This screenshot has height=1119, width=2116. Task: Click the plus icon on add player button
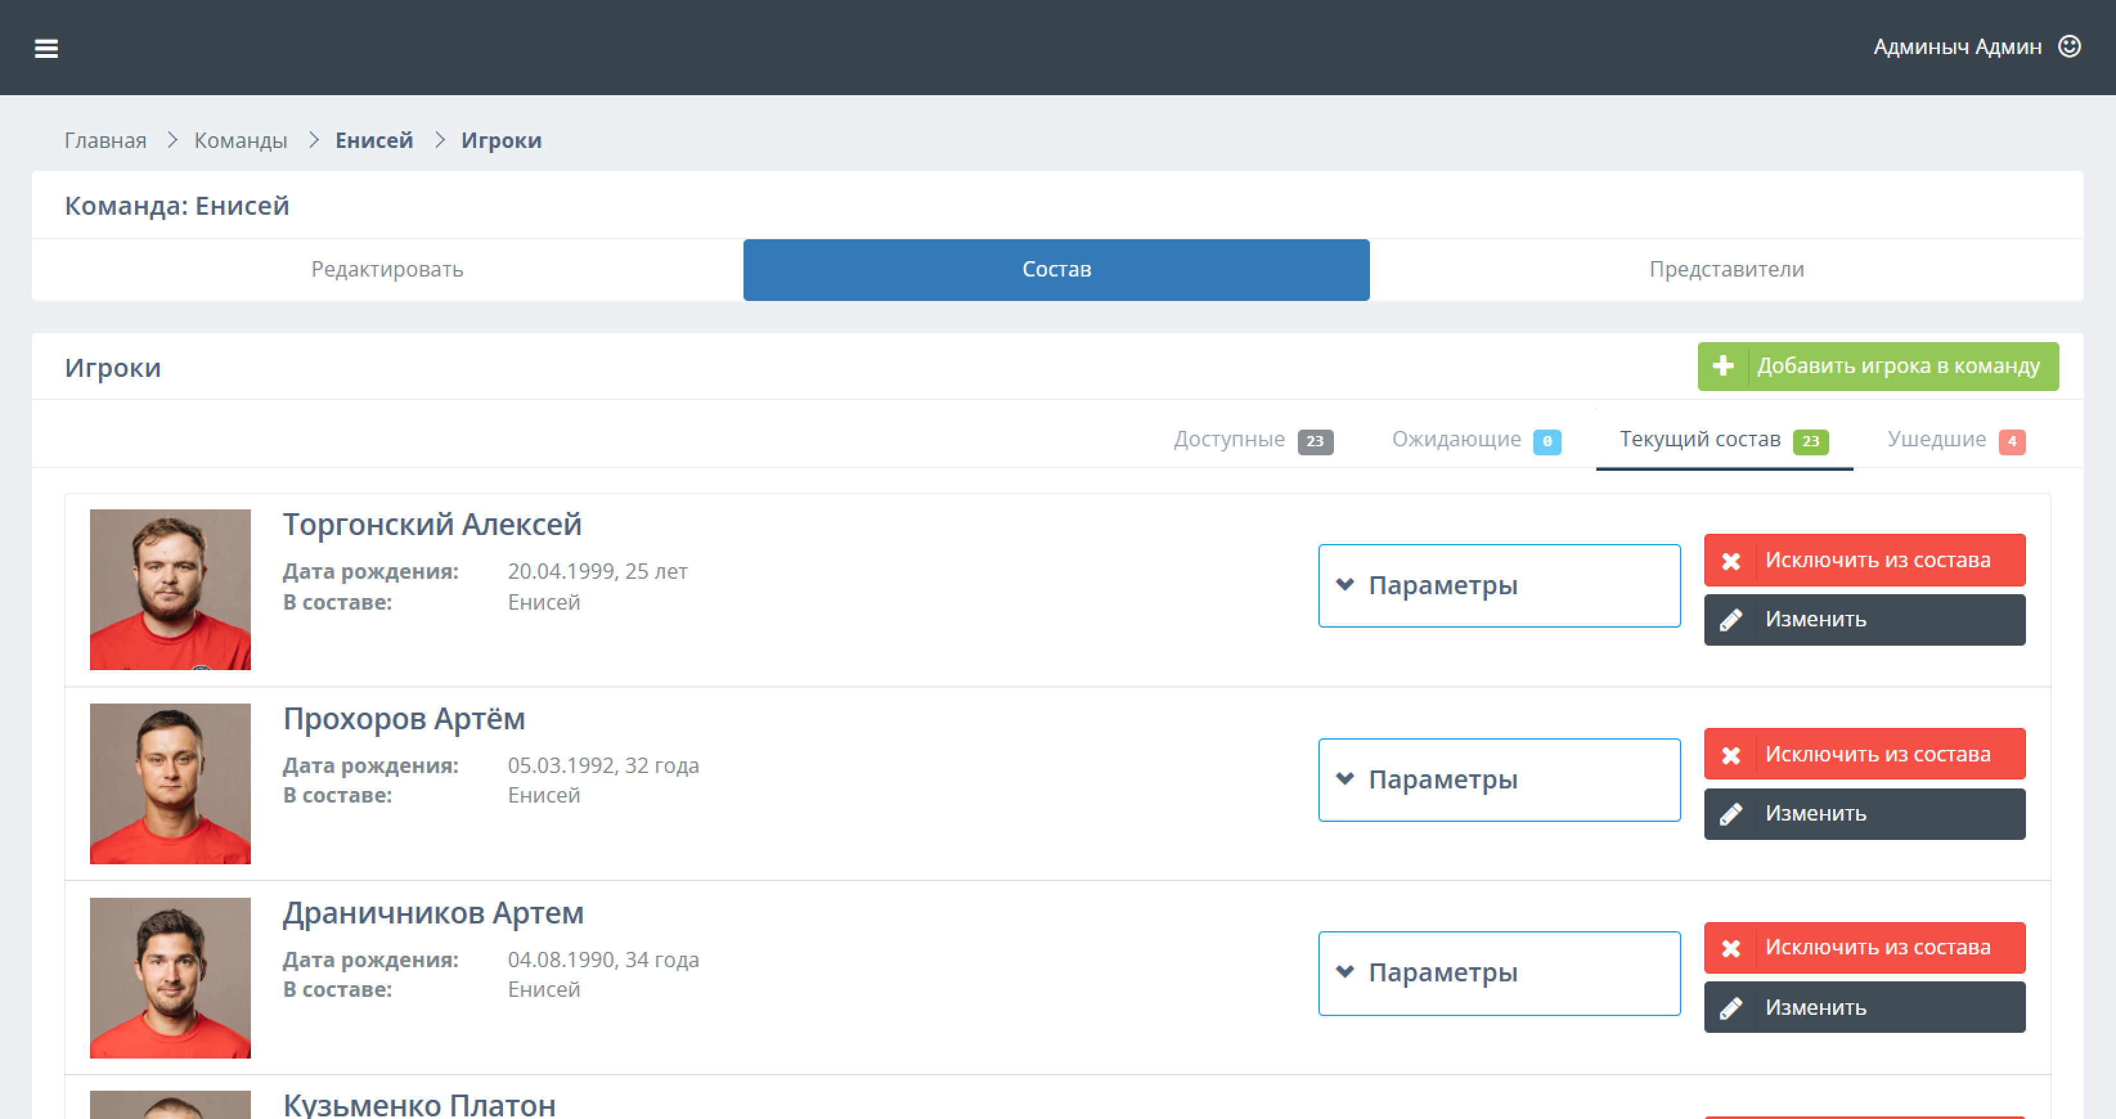pyautogui.click(x=1724, y=366)
